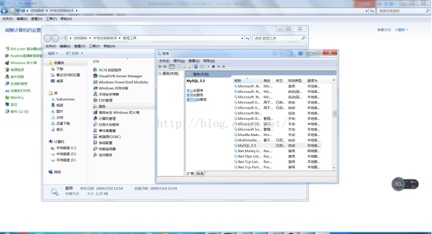Select Net.Pipe List... service row
Screen dimensions: 432x234
277,156
